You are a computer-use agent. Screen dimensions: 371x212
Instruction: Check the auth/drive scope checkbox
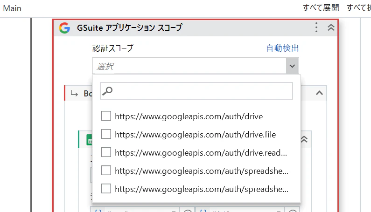[106, 116]
